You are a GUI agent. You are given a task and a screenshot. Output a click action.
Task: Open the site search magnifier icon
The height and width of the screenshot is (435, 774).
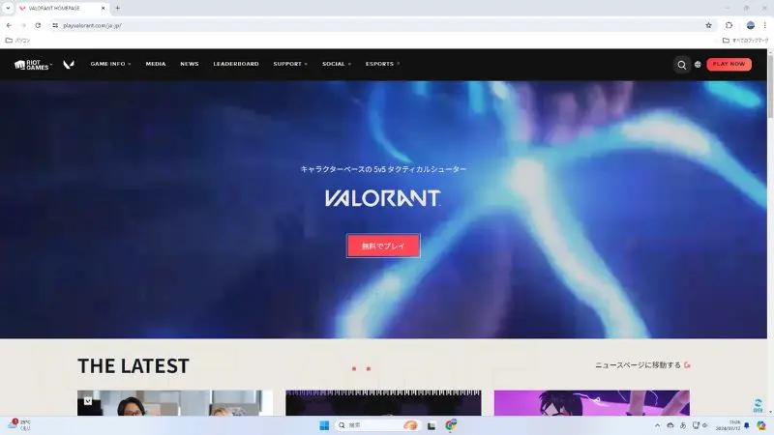point(682,65)
